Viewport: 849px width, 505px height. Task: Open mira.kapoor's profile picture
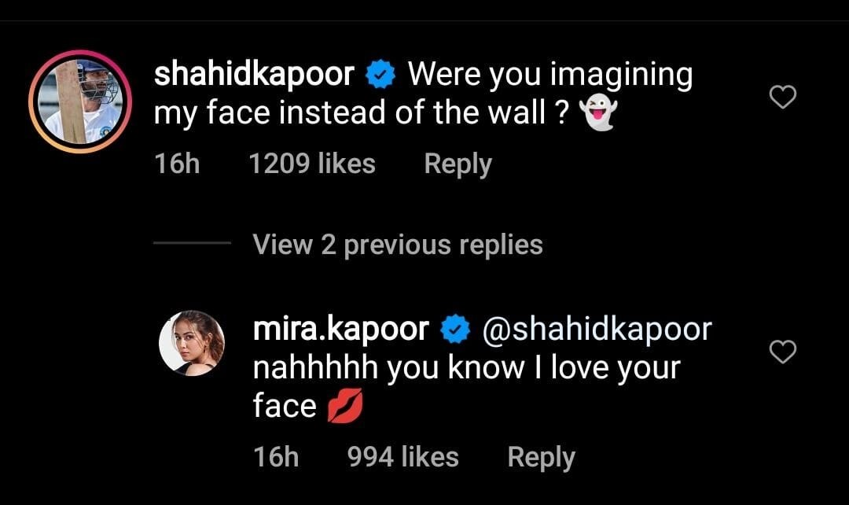pos(192,343)
